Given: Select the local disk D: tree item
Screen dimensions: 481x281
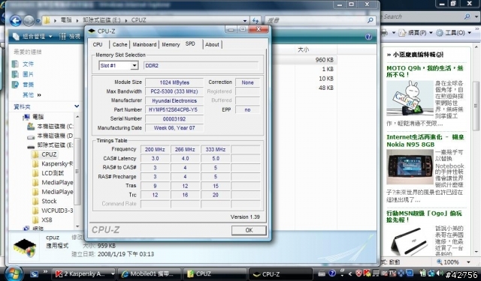Looking at the screenshot, I should (x=50, y=136).
